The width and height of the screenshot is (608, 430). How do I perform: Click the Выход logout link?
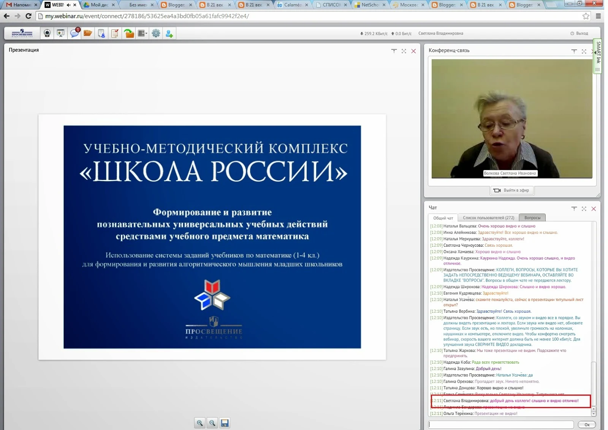coord(579,33)
